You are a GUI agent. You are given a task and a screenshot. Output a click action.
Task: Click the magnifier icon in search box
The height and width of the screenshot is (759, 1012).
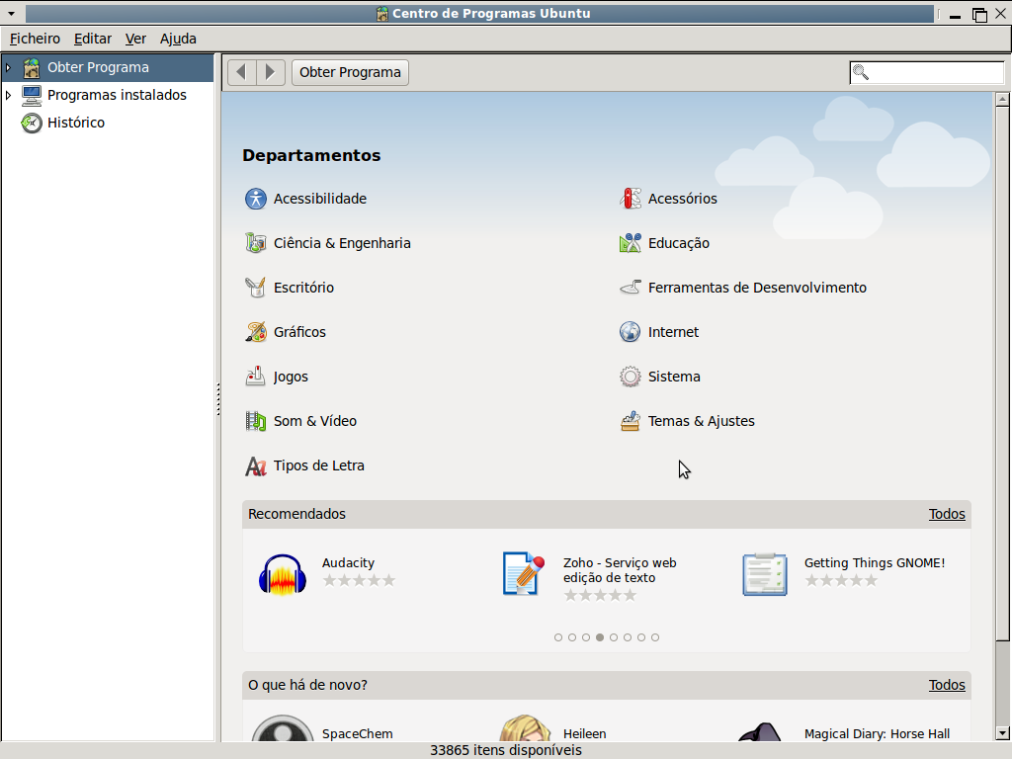861,72
